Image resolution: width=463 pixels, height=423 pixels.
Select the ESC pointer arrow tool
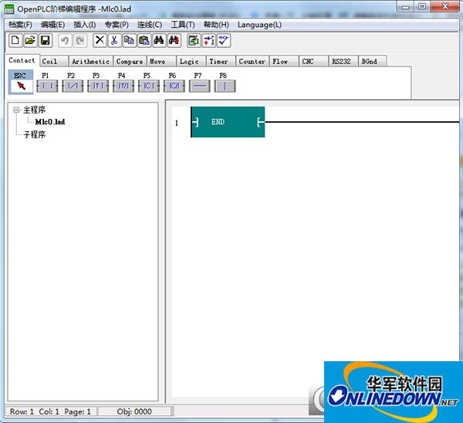point(21,82)
